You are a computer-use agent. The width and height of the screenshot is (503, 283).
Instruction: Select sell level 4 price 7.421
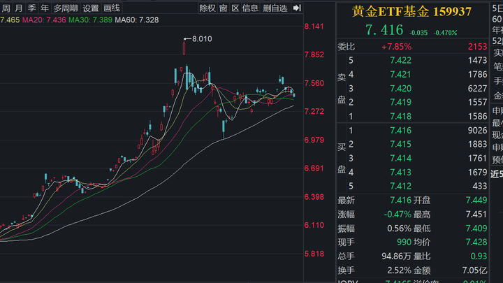(x=401, y=75)
